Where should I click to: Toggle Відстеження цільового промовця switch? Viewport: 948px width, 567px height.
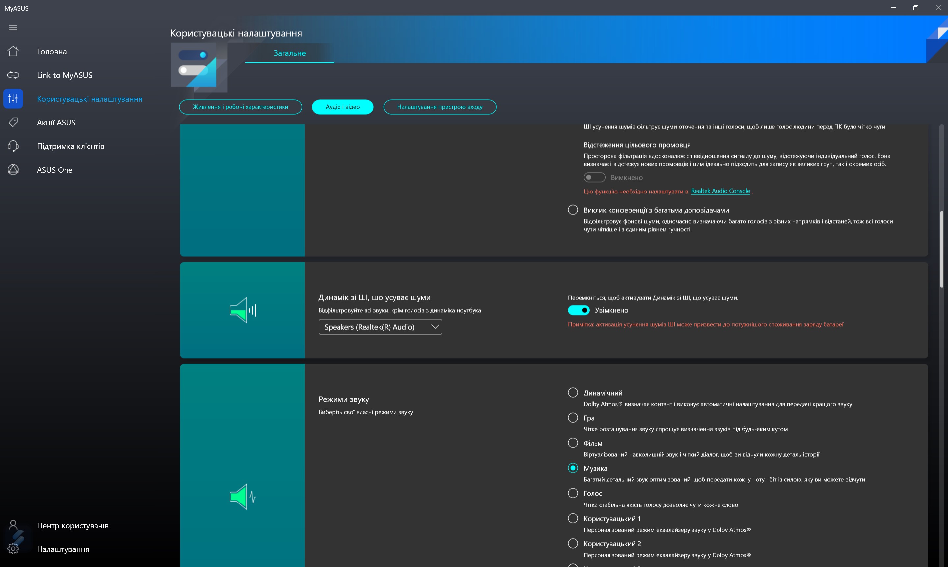594,177
